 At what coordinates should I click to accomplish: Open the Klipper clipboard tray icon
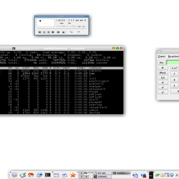162,175
